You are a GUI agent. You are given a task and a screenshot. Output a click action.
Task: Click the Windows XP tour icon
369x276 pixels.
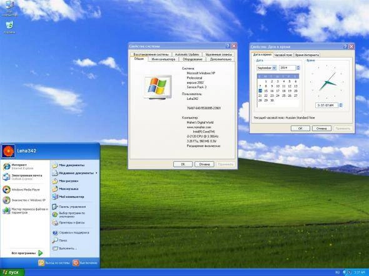pyautogui.click(x=6, y=200)
